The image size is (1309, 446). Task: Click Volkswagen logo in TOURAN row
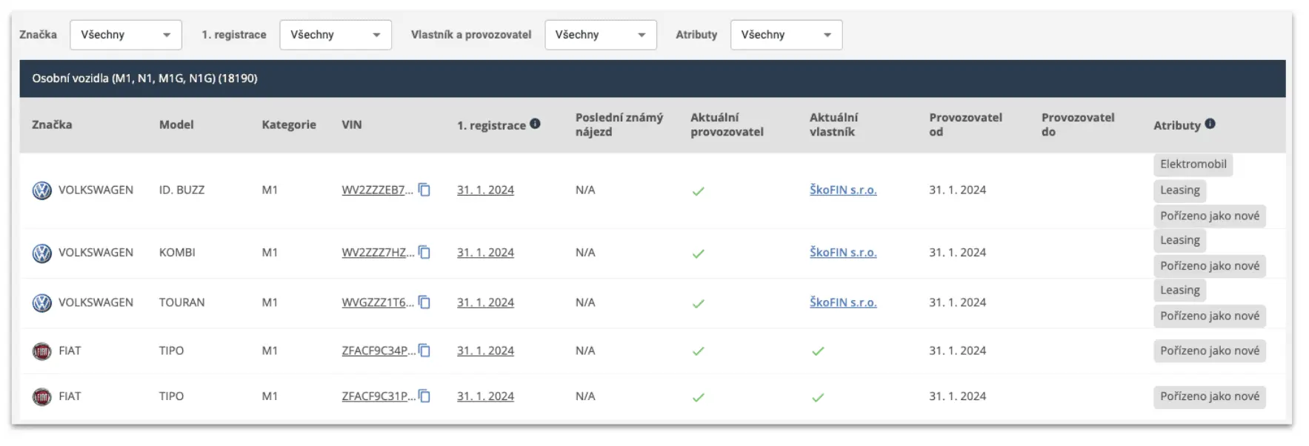(42, 303)
